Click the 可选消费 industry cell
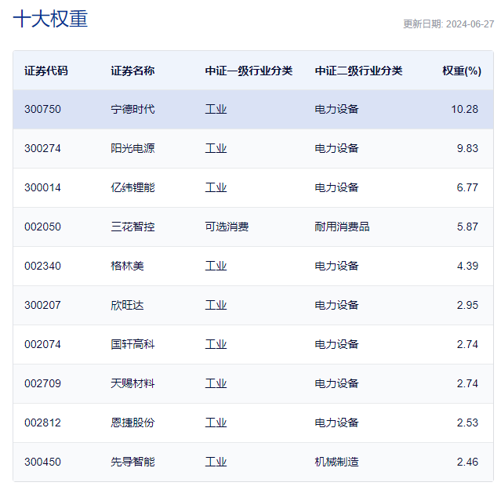Image resolution: width=501 pixels, height=486 pixels. pos(227,227)
